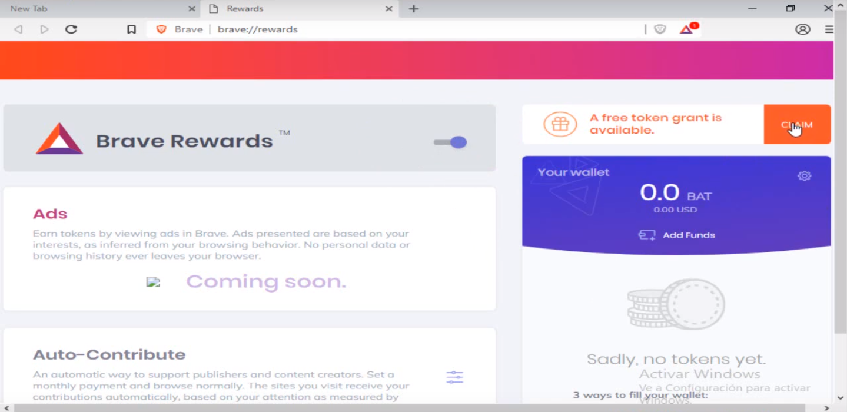The width and height of the screenshot is (847, 412).
Task: Click the '0.00 USD' value
Action: [x=675, y=210]
